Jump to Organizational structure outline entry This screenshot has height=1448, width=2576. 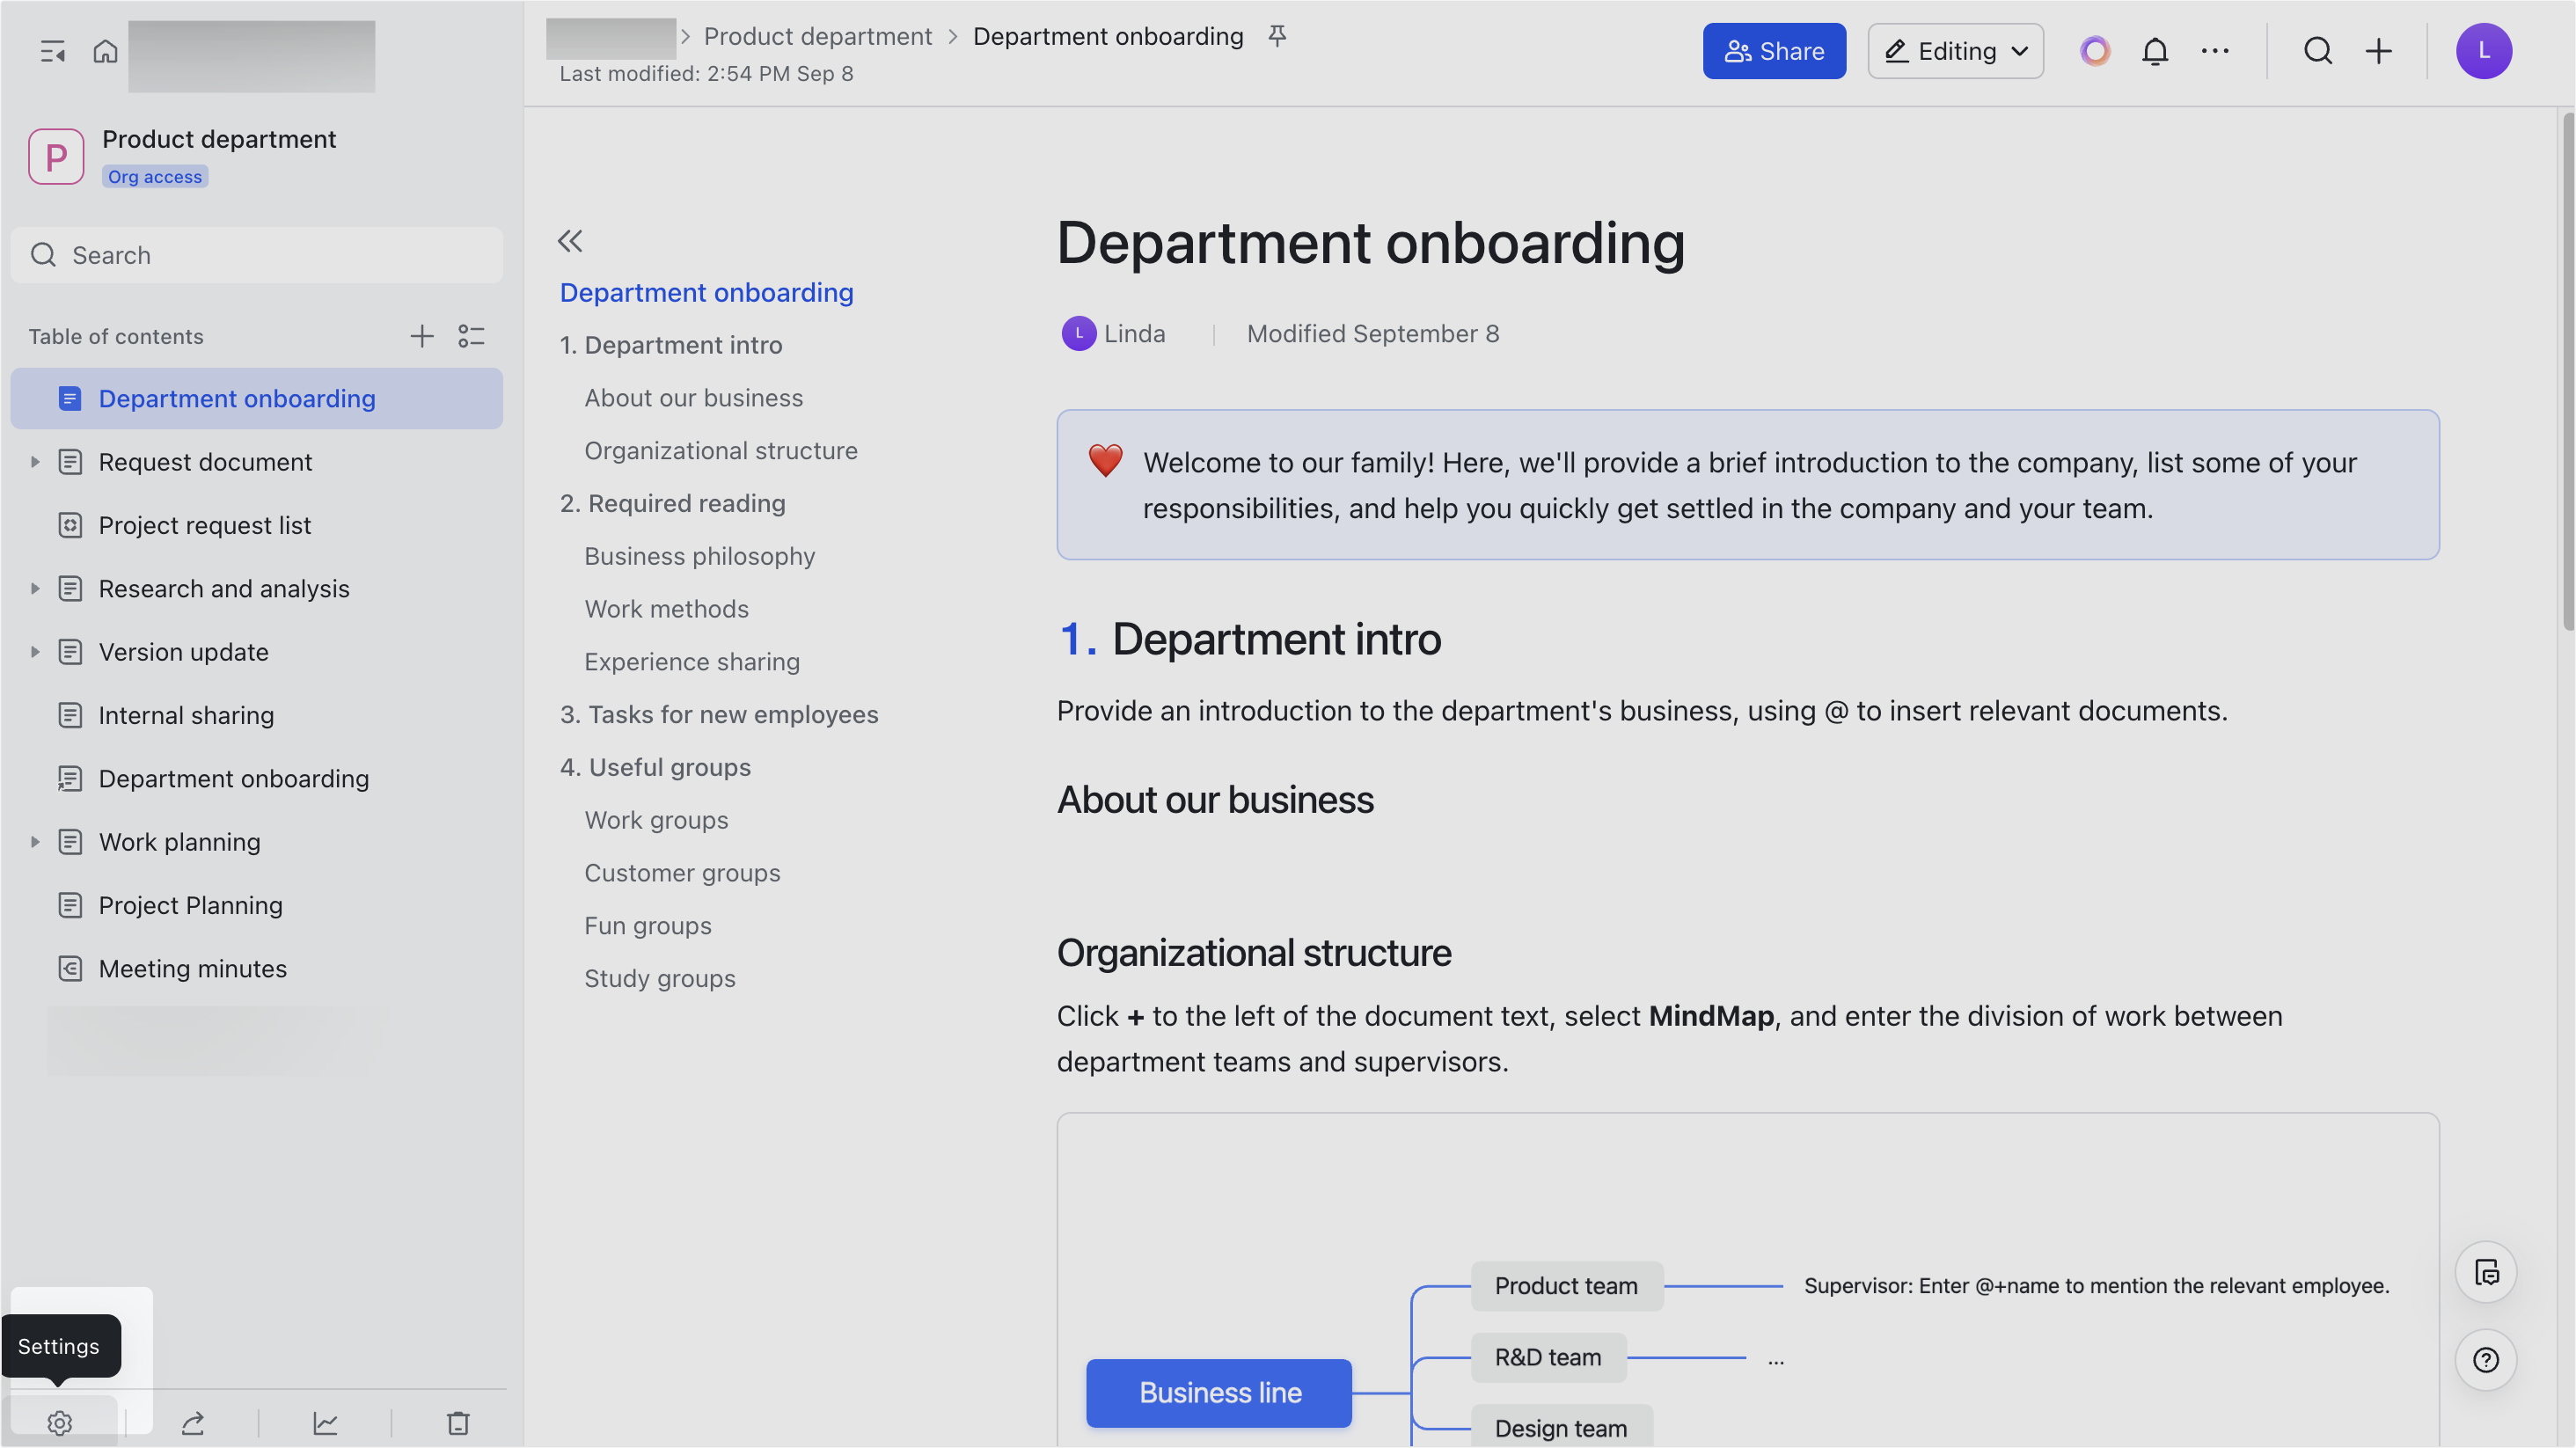point(721,451)
